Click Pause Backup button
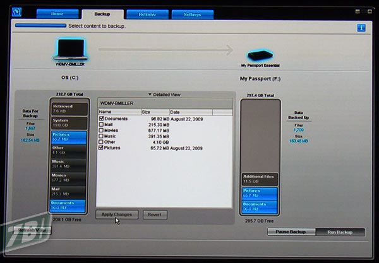The image size is (379, 263). click(x=291, y=232)
